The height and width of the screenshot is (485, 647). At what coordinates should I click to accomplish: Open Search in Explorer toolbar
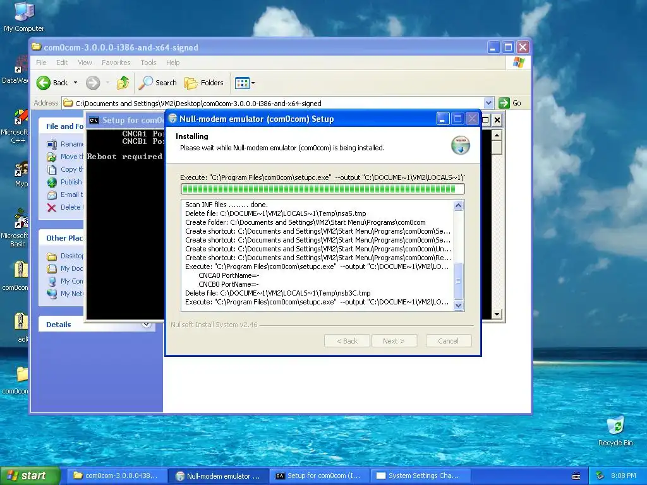point(157,83)
